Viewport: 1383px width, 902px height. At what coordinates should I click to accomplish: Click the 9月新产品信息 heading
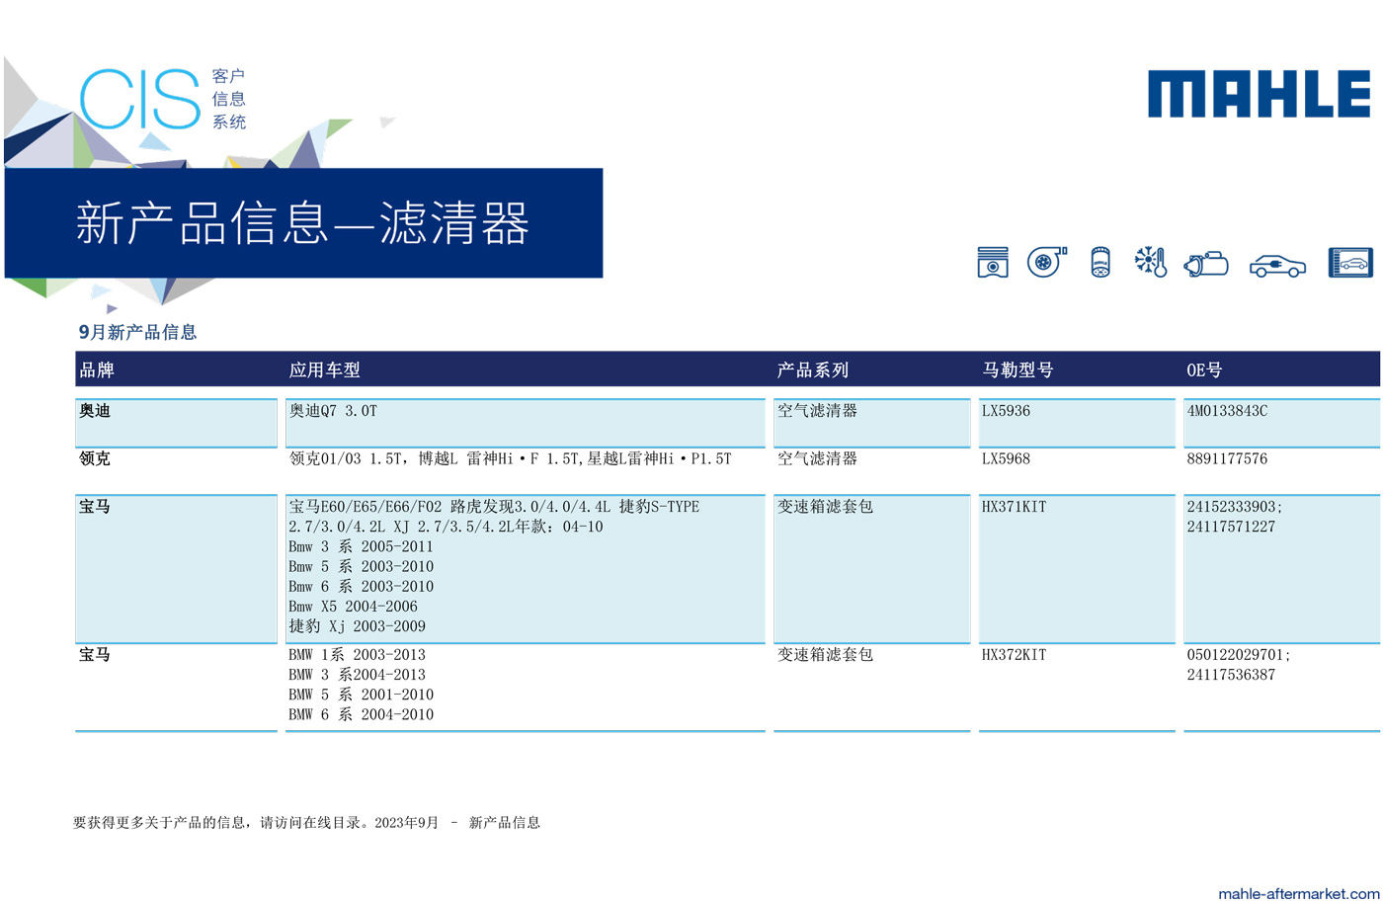point(138,332)
